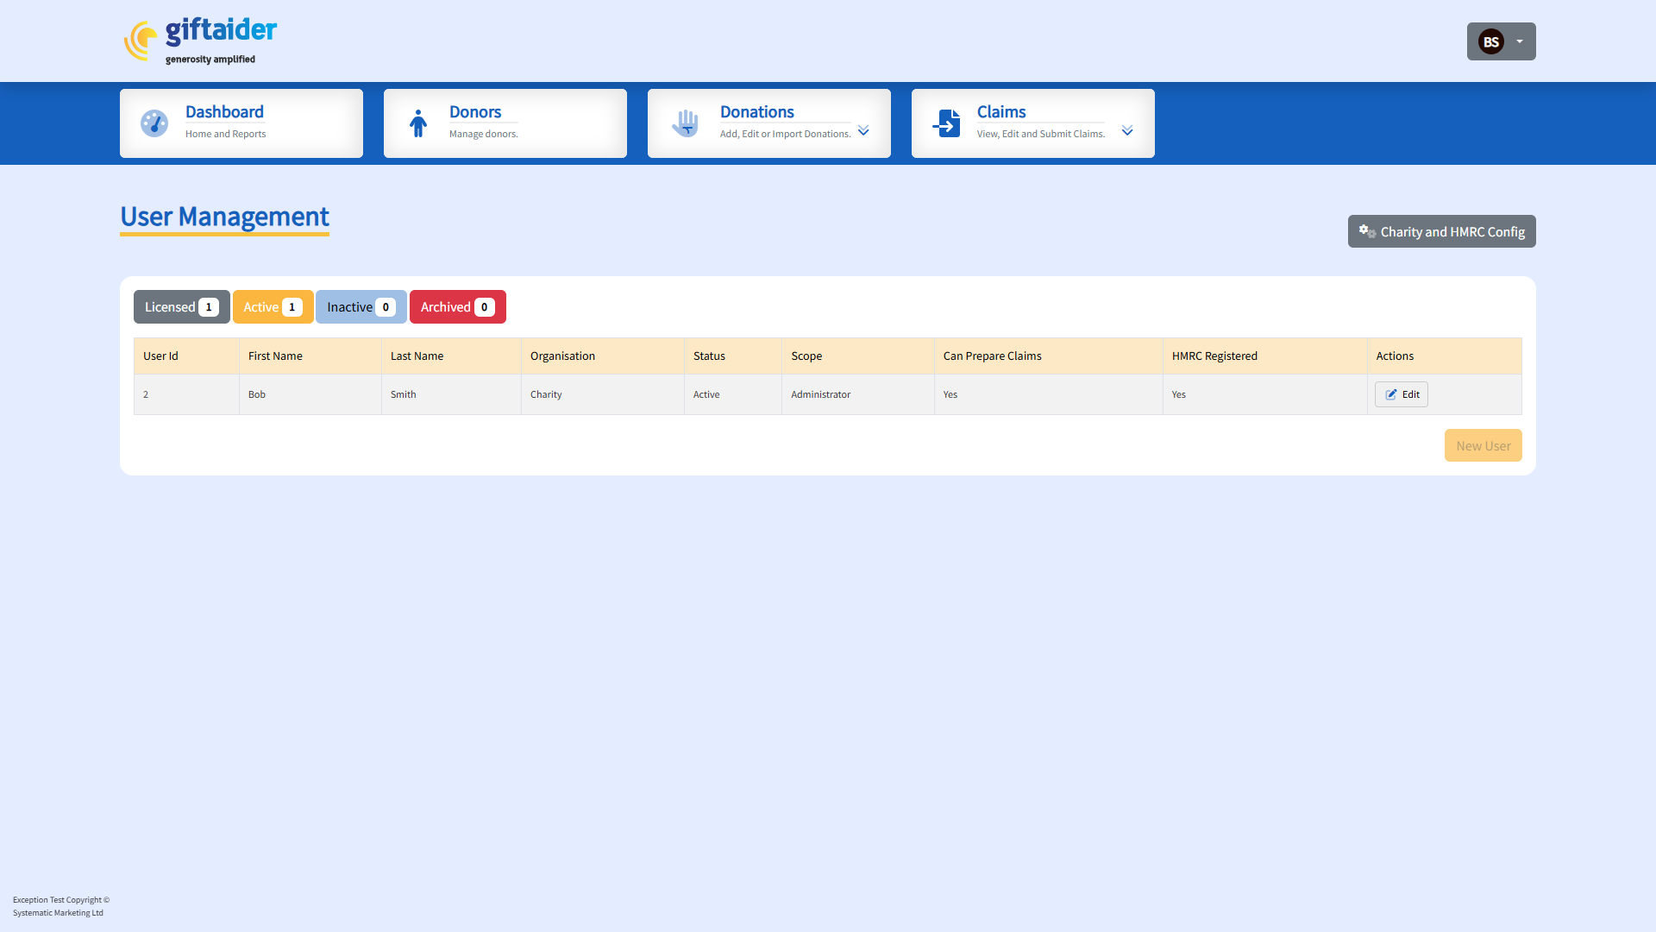Open the Donations title

(x=757, y=112)
